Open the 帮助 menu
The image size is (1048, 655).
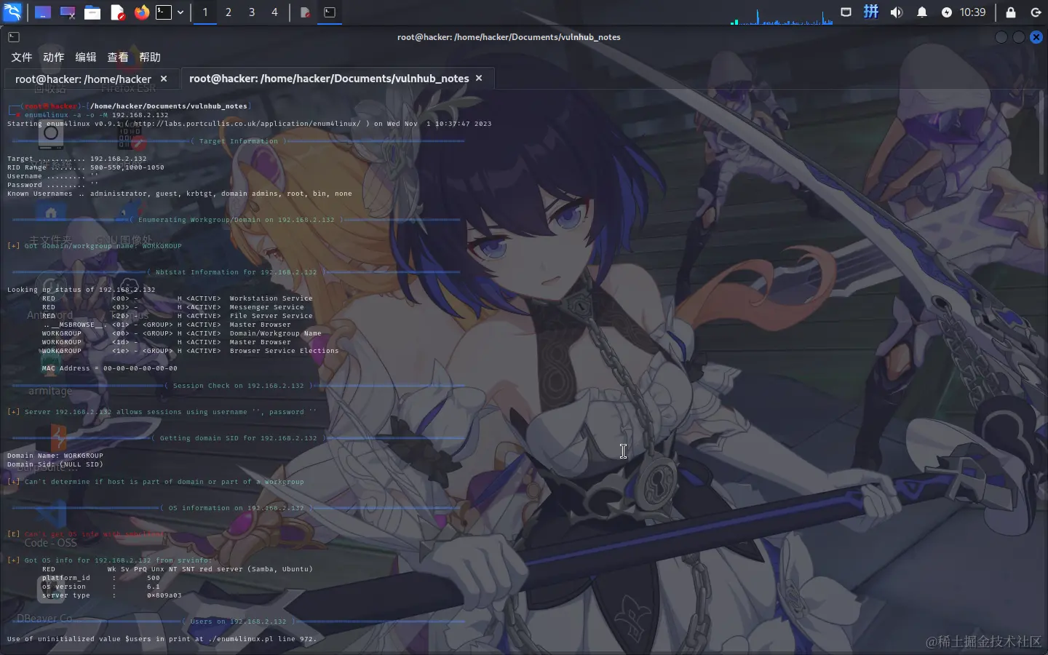pos(149,57)
